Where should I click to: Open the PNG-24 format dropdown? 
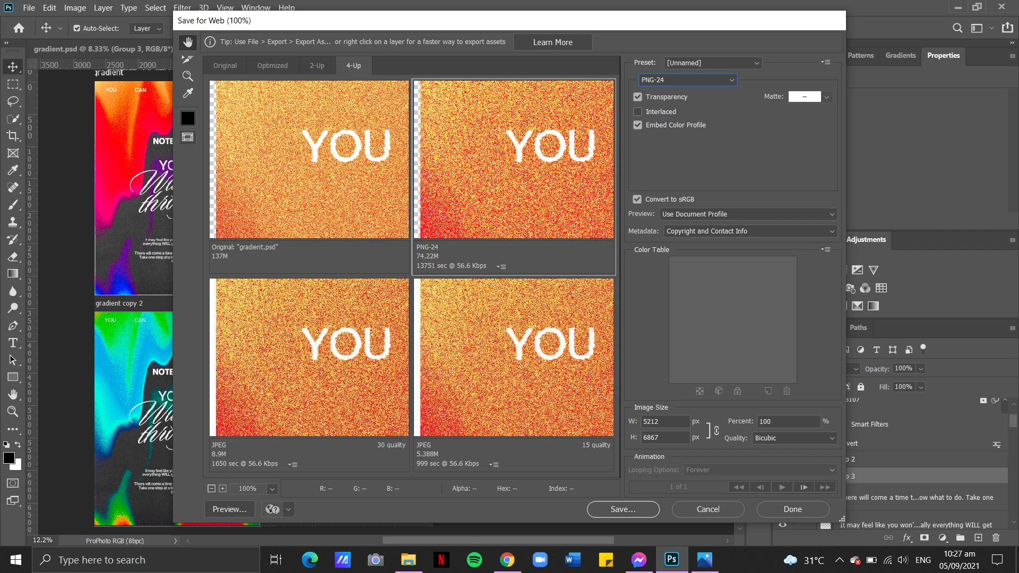coord(687,80)
